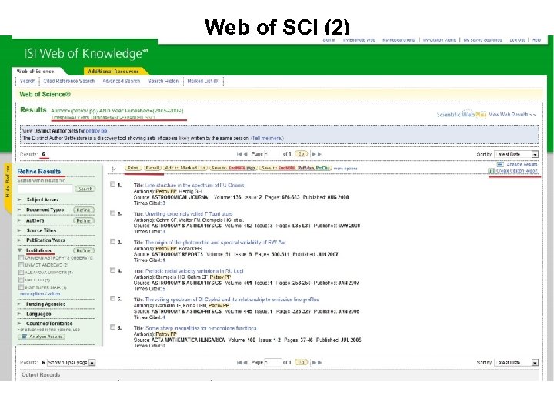Go to previous page using top pager icon
This screenshot has height=416, width=554.
point(245,154)
